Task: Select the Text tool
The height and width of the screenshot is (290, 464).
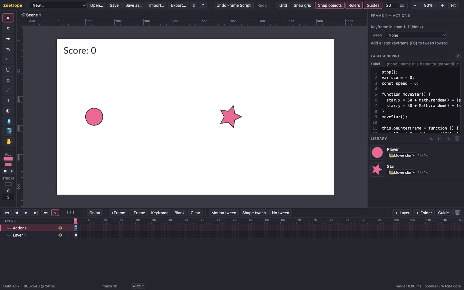Action: 8,101
